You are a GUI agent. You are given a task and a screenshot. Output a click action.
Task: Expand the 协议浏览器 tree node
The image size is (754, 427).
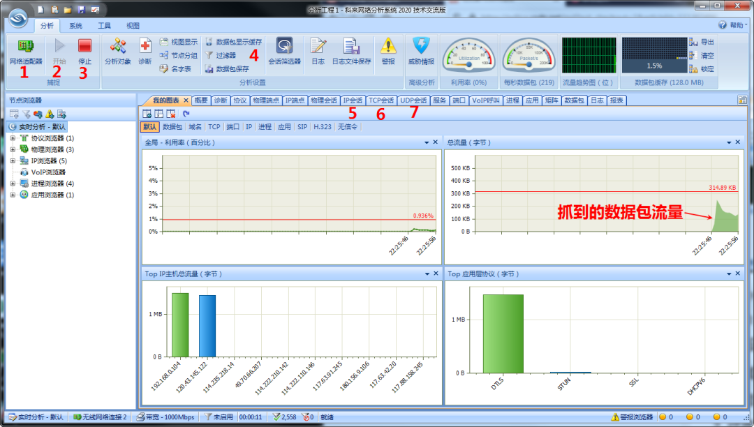[x=13, y=138]
